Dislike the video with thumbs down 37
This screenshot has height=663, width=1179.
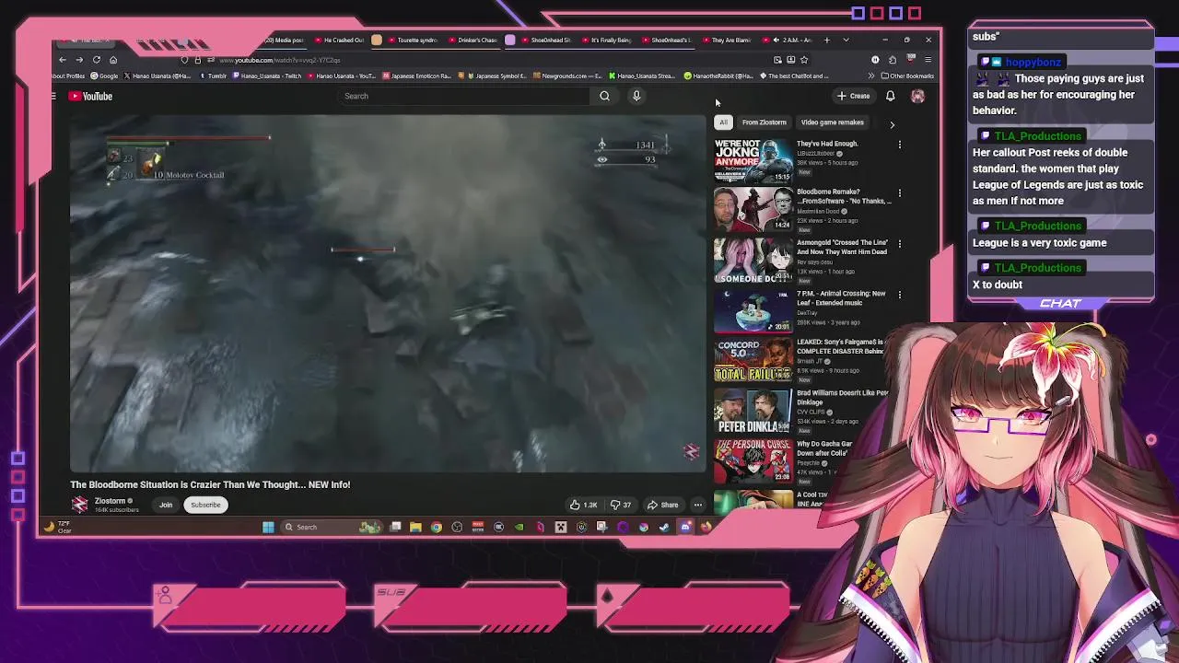(x=621, y=505)
